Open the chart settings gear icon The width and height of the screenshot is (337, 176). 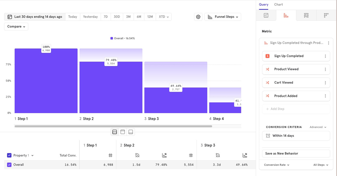198,17
